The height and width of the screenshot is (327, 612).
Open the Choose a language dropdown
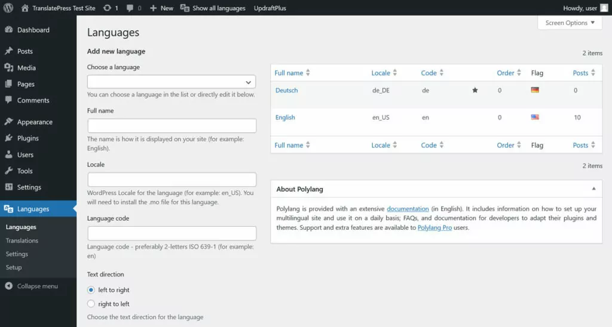[x=172, y=82]
